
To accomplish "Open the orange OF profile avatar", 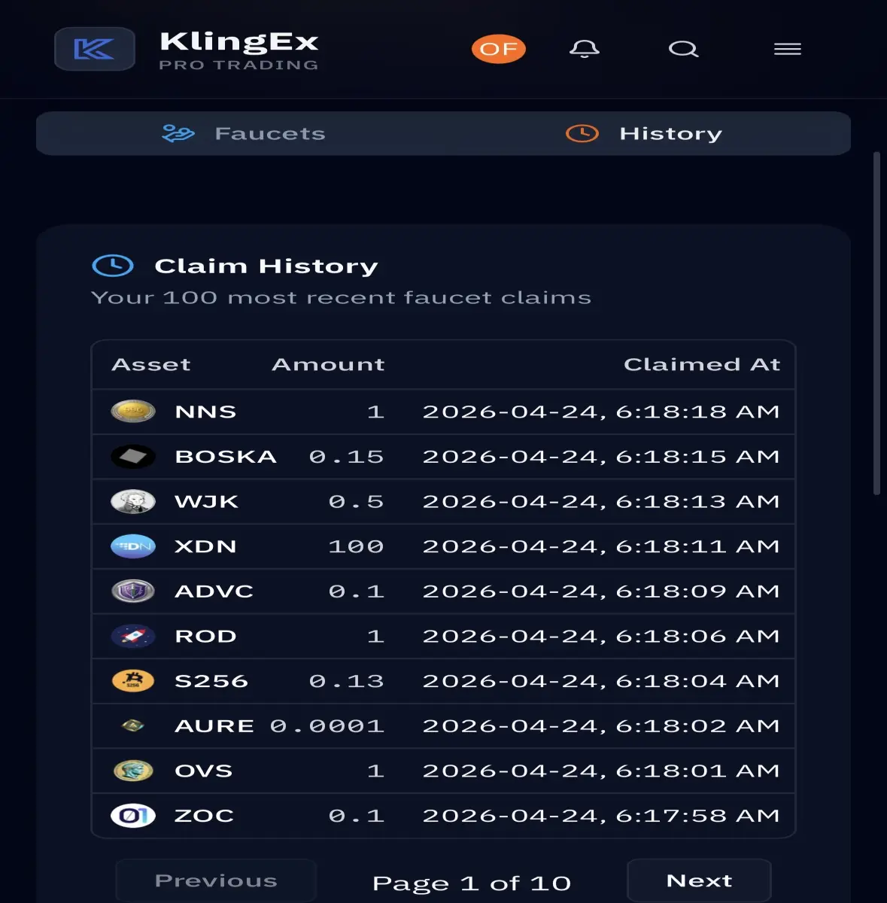I will [498, 50].
